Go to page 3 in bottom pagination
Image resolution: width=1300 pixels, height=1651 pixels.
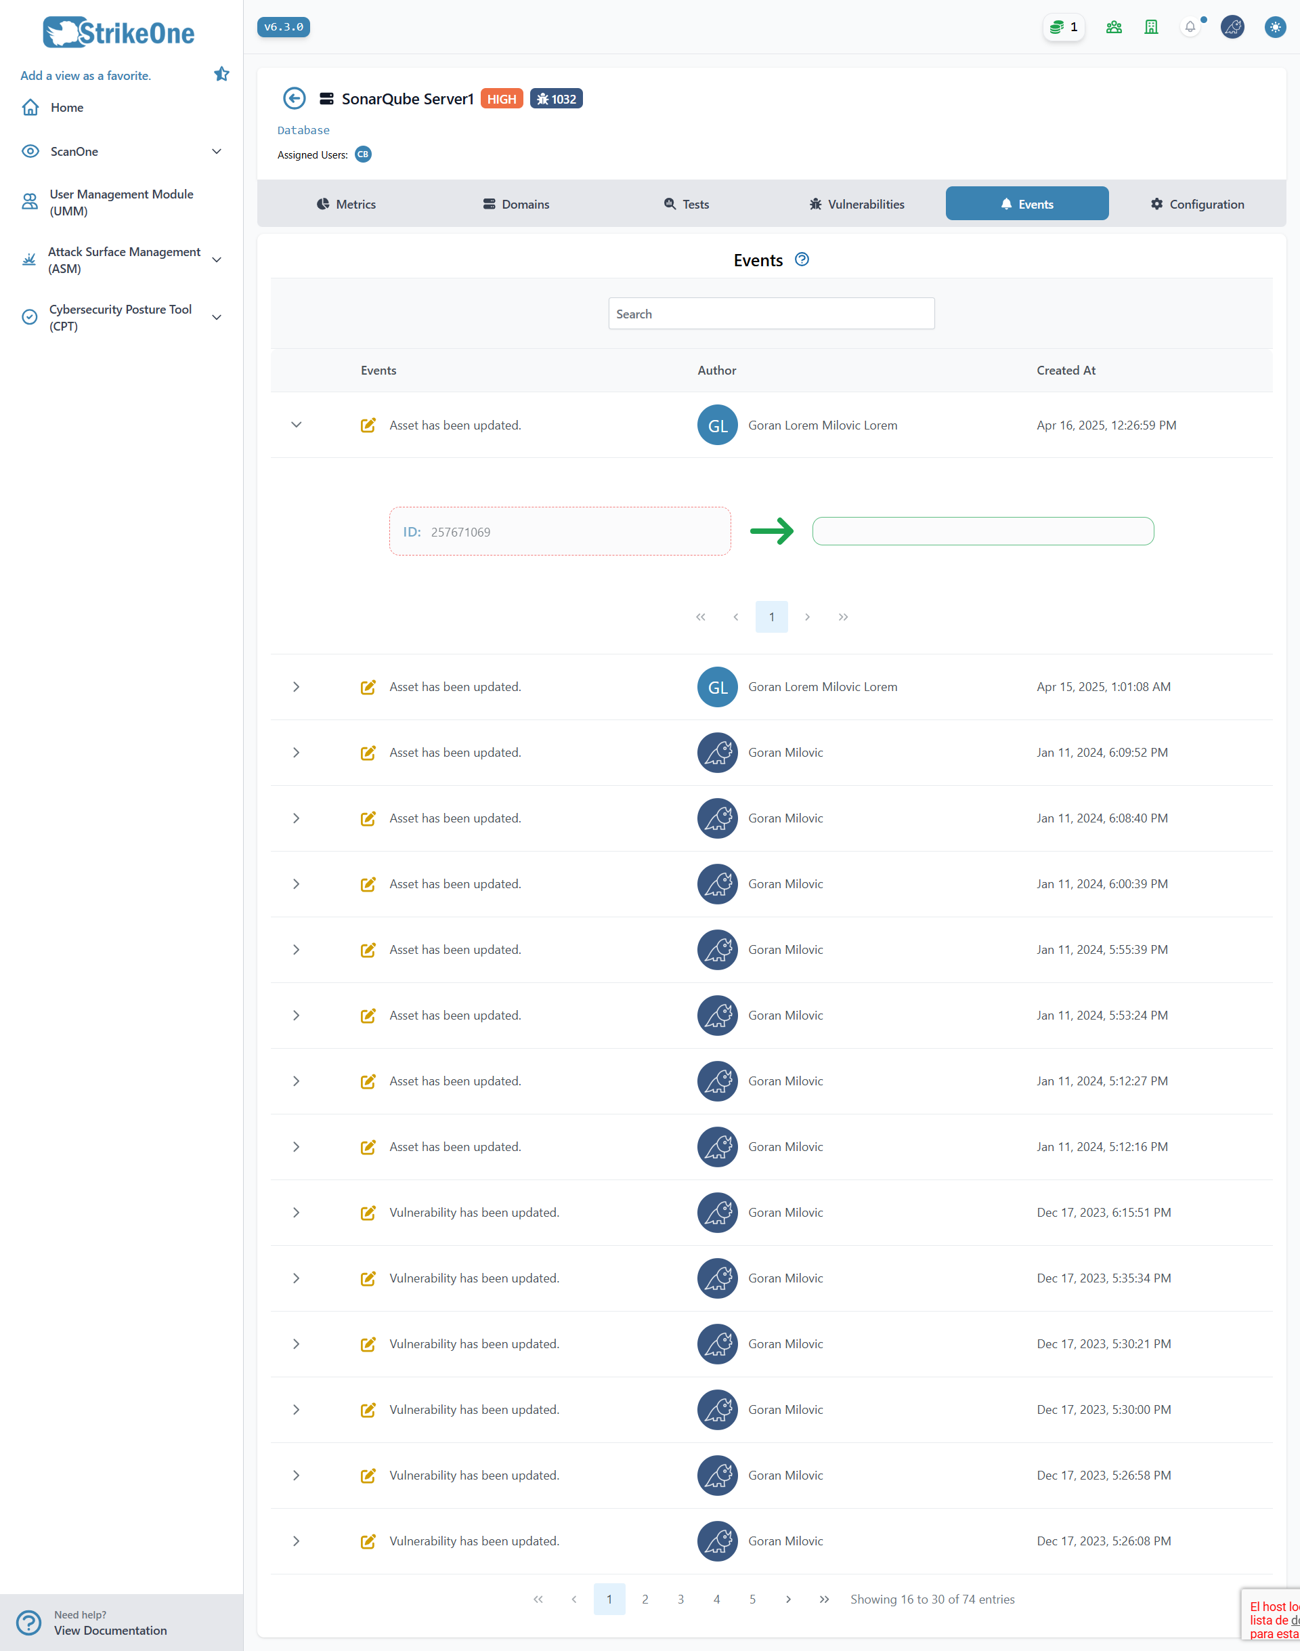point(680,1600)
